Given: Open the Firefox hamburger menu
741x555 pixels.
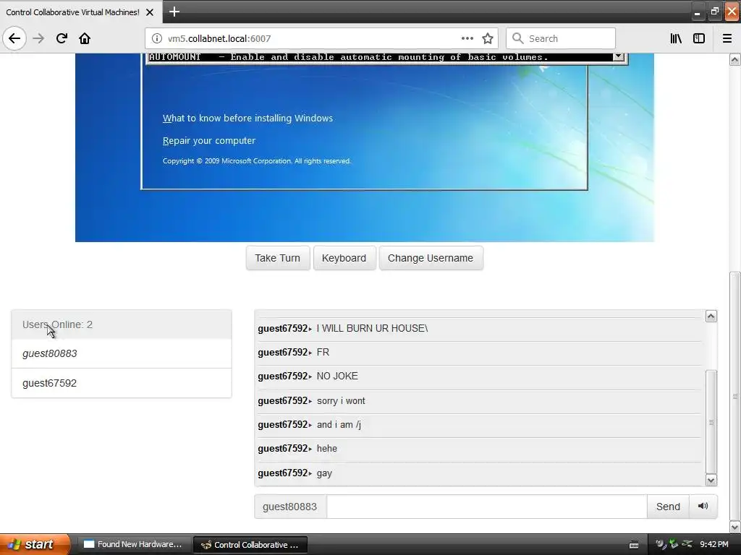Looking at the screenshot, I should [x=727, y=38].
